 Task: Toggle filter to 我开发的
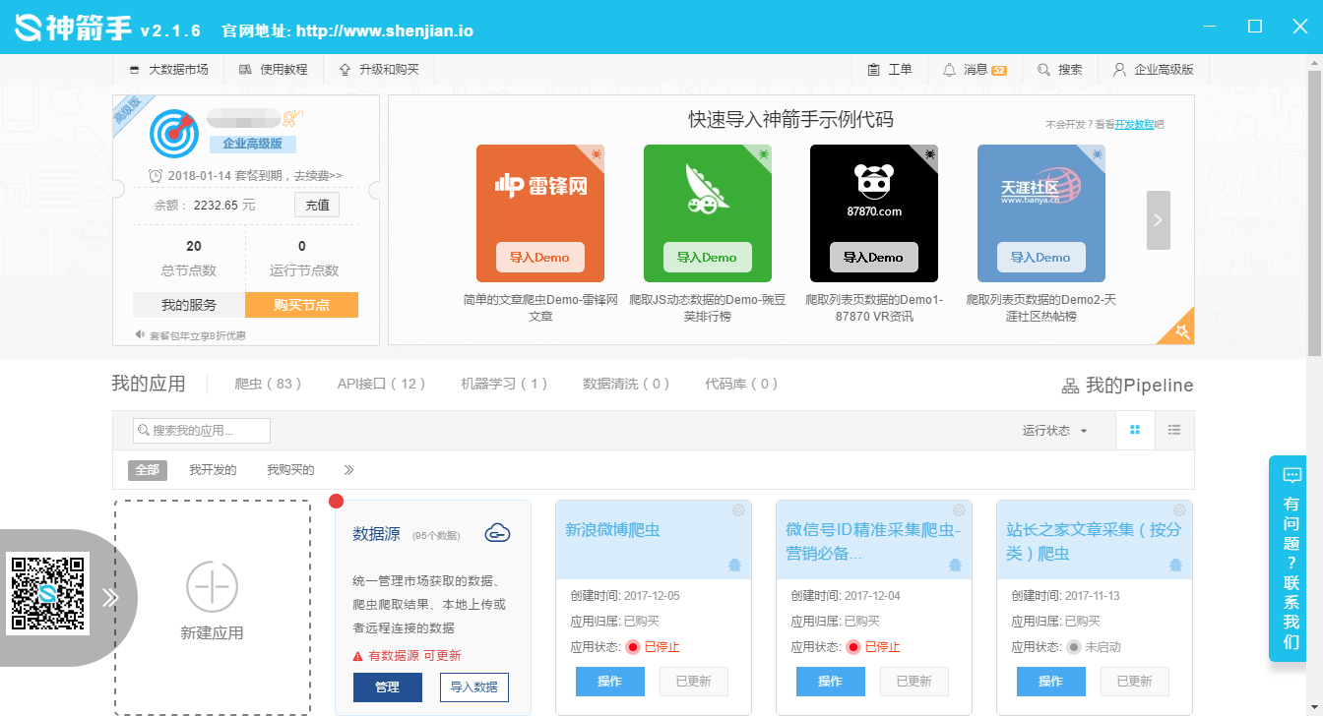pos(213,470)
